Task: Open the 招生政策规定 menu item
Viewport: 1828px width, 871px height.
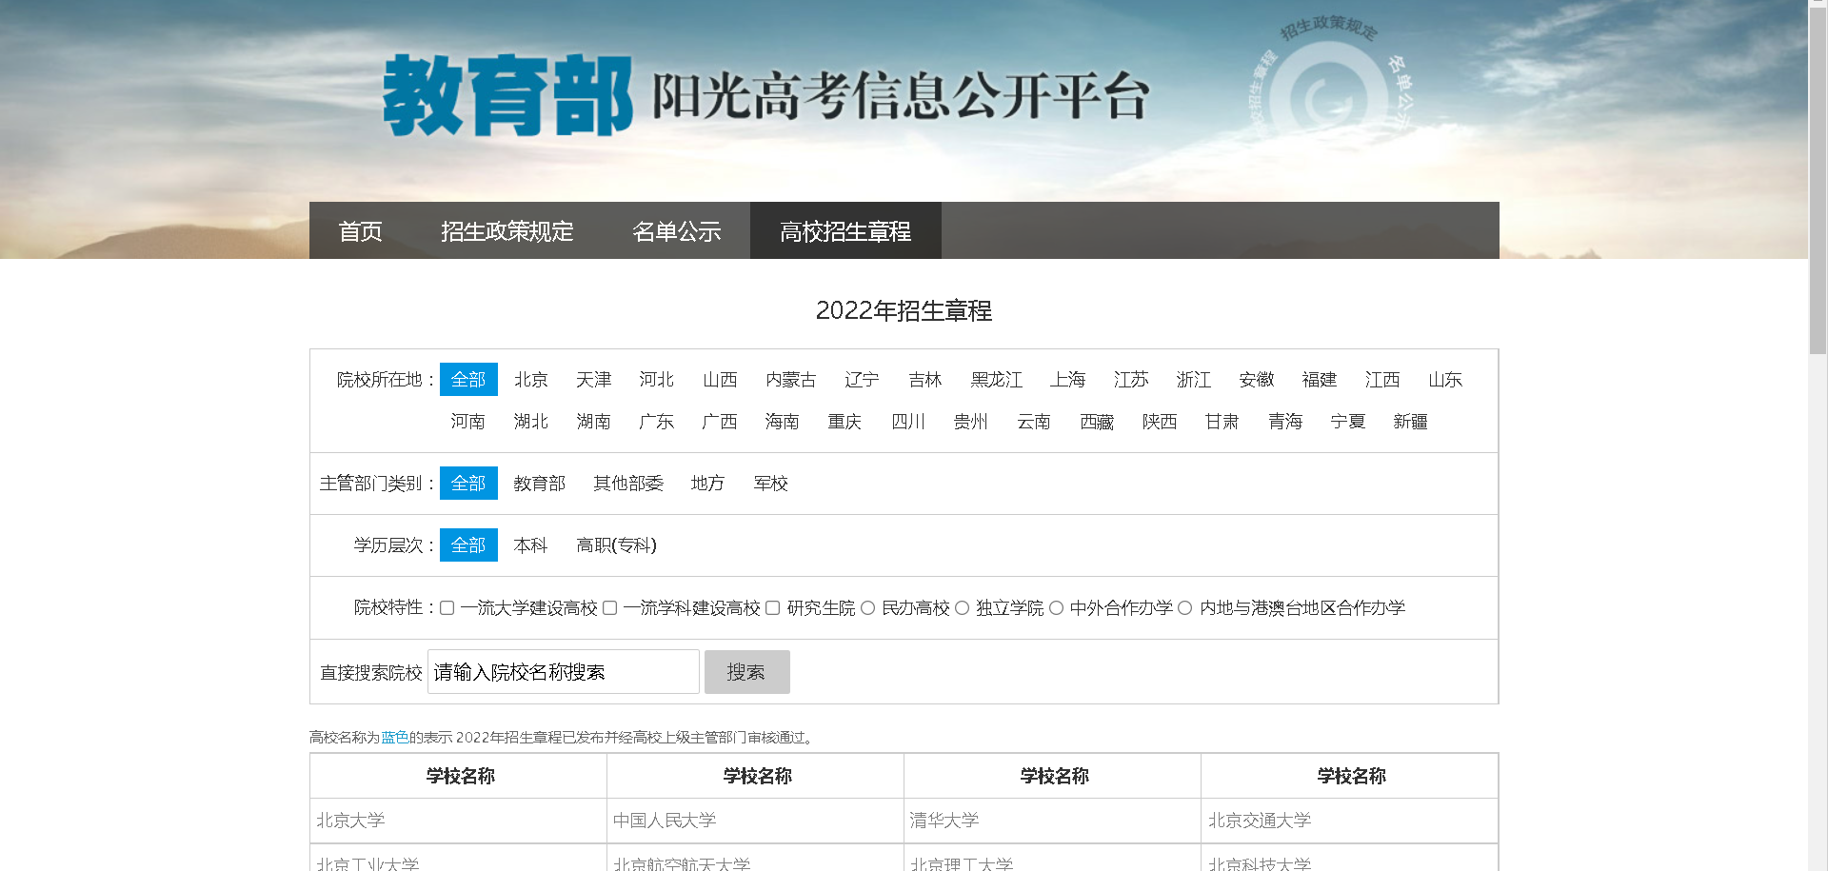Action: pos(507,230)
